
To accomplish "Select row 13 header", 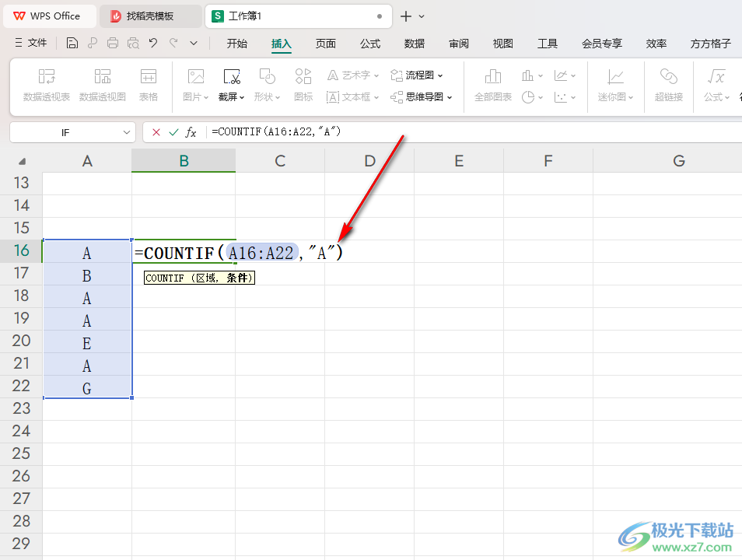I will point(21,183).
